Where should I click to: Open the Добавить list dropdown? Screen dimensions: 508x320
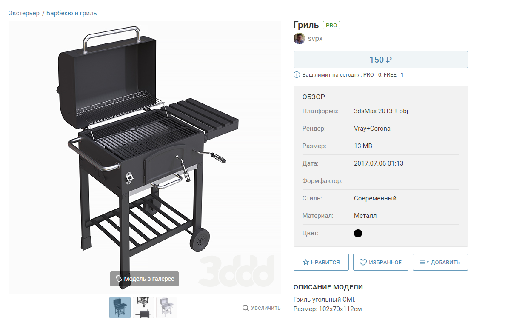tap(440, 262)
